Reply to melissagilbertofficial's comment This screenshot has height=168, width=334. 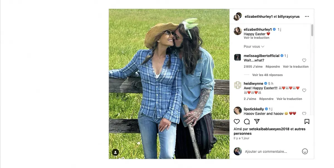(272, 67)
